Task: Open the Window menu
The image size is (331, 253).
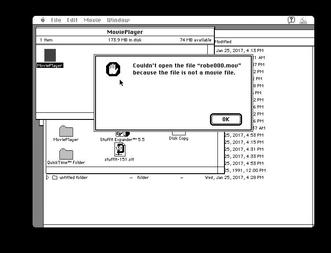Action: click(118, 20)
